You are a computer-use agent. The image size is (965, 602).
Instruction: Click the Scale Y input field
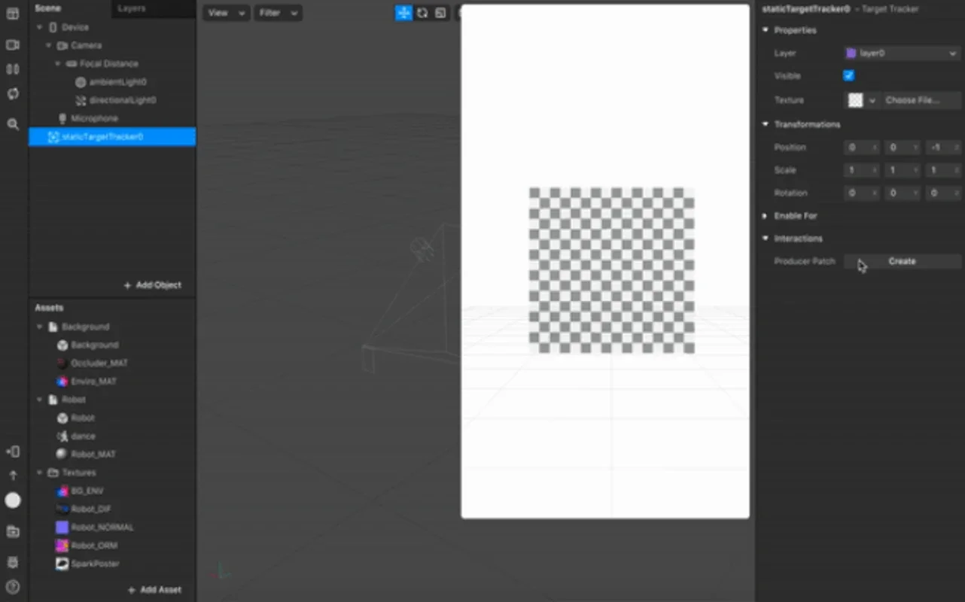coord(902,170)
